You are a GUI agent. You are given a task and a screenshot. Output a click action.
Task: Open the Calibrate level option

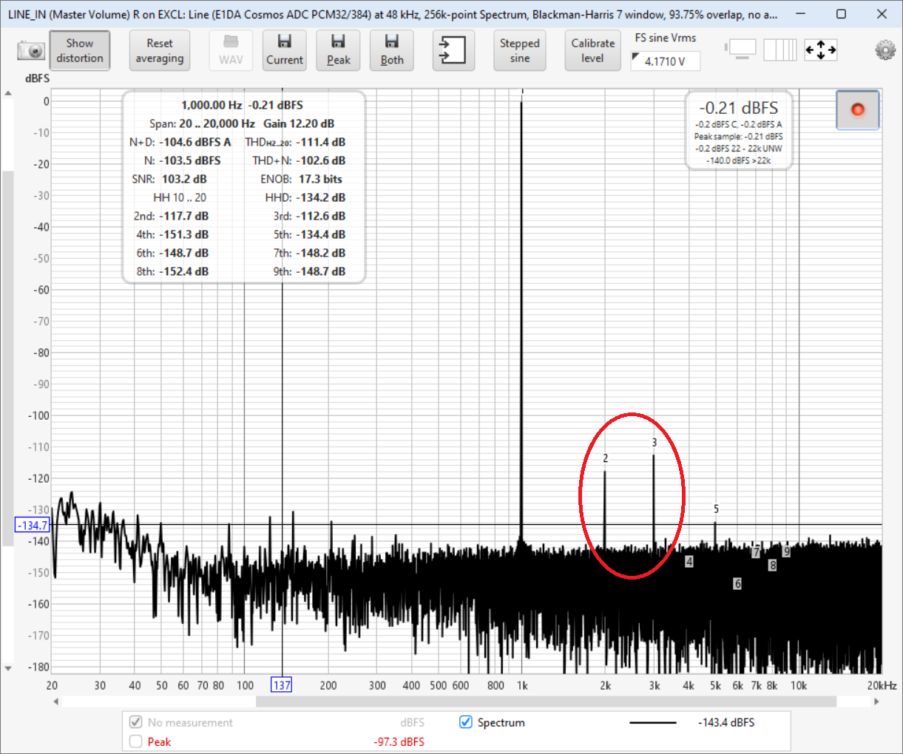tap(592, 50)
